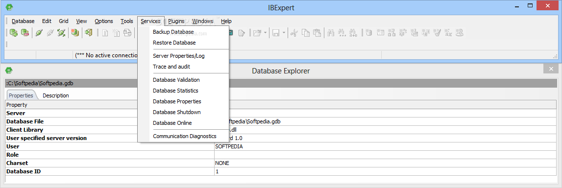The height and width of the screenshot is (188, 562).
Task: Open the View menu
Action: (x=81, y=21)
